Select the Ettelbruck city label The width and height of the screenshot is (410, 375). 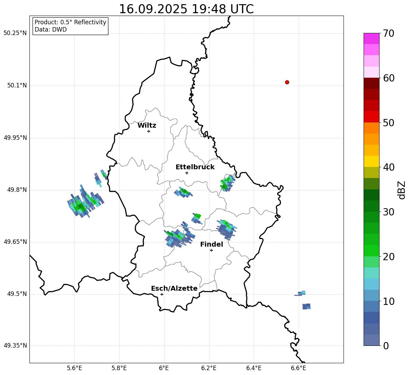click(195, 167)
